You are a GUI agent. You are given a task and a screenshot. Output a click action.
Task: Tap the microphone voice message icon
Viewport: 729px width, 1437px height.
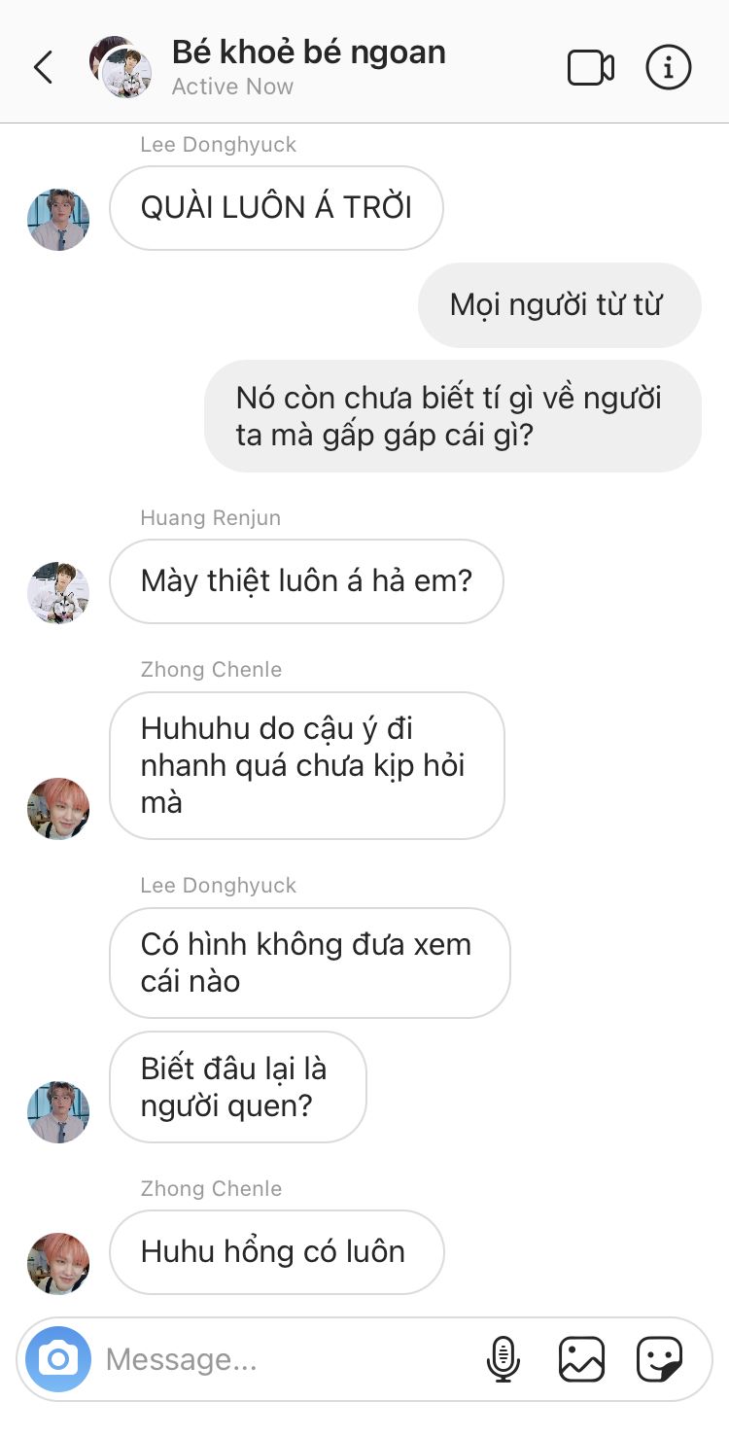point(503,1358)
